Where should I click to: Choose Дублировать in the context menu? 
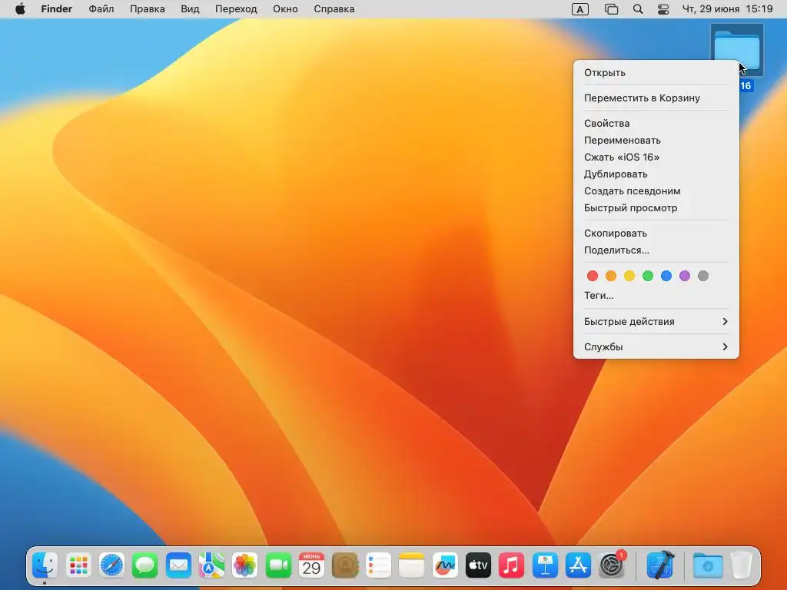[x=656, y=174]
